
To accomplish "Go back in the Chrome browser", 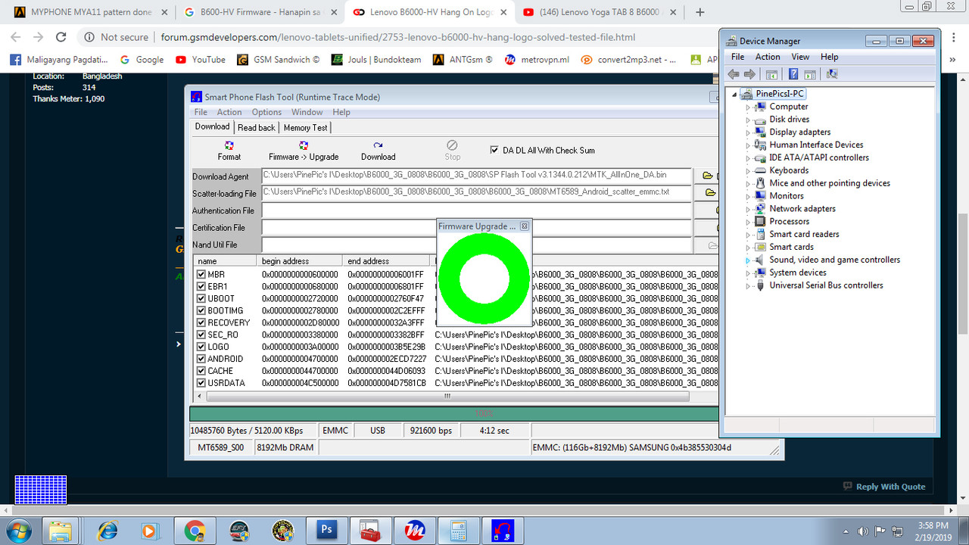I will 17,37.
